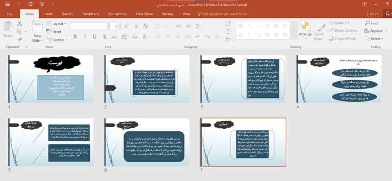Image resolution: width=392 pixels, height=181 pixels.
Task: Click Tell me what you want to do box
Action: click(223, 14)
